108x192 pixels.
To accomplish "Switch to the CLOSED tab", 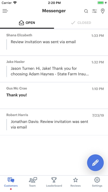I will point(81,23).
